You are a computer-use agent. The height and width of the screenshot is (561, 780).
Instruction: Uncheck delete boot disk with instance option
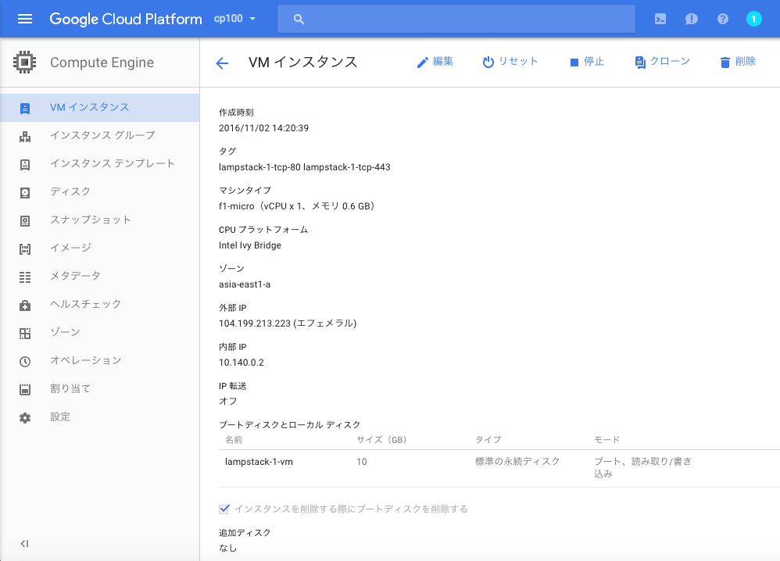point(224,508)
